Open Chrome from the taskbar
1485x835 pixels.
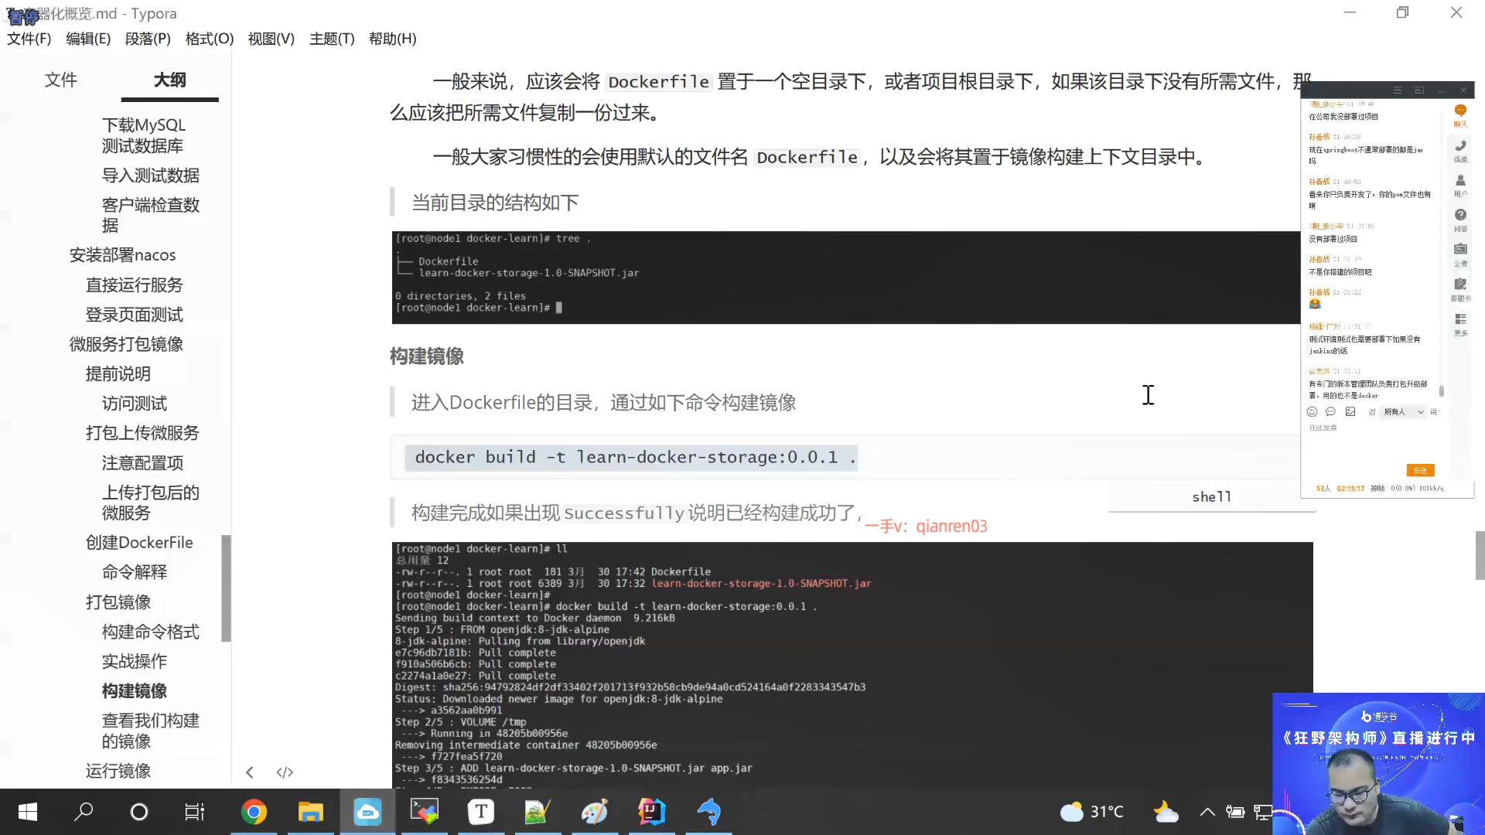(x=254, y=812)
